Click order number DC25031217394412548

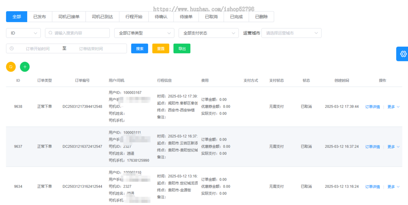pyautogui.click(x=82, y=107)
